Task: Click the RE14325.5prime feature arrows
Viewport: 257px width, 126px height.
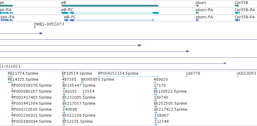Action: (x=10, y=82)
